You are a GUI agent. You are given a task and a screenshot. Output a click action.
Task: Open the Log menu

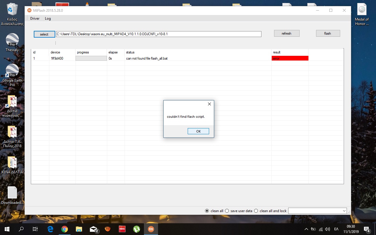coord(48,19)
